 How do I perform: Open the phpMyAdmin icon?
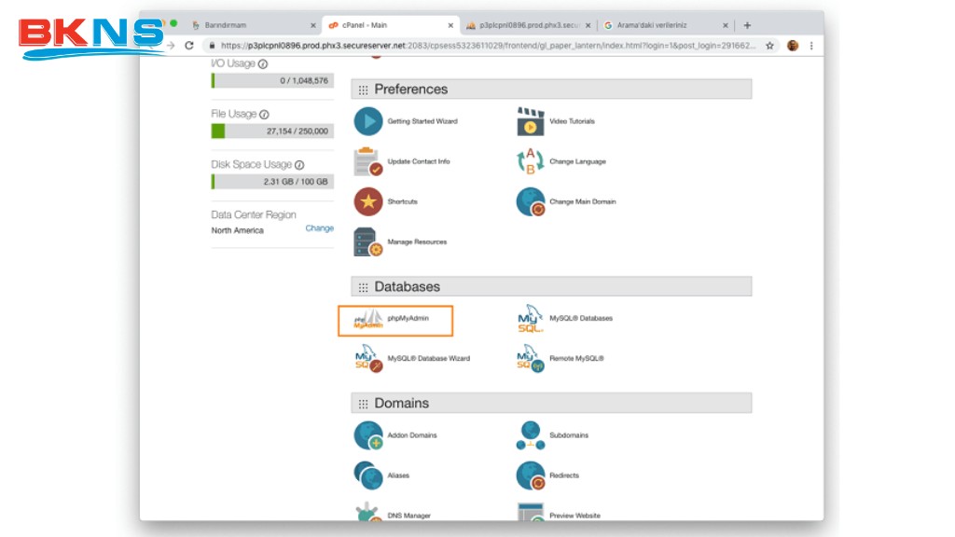[x=368, y=320]
